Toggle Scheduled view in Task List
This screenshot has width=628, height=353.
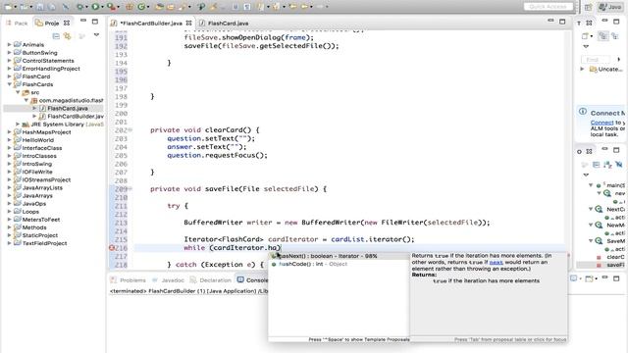point(615,36)
